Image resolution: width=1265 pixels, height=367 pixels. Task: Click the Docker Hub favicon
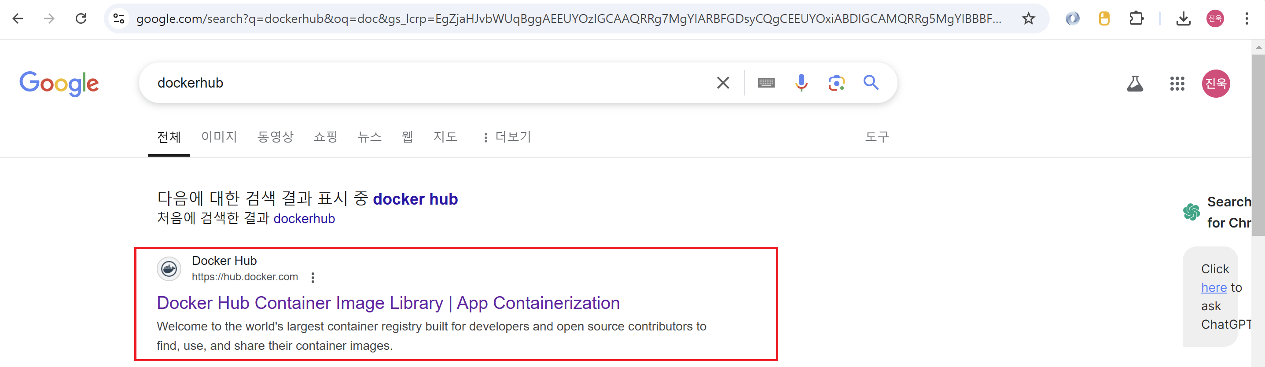click(169, 268)
